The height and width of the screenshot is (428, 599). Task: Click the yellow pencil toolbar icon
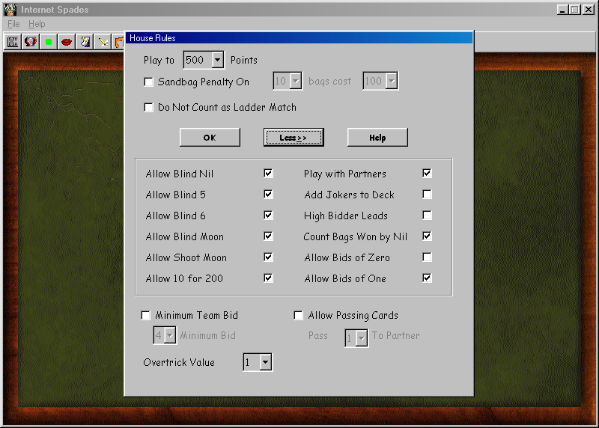(103, 42)
